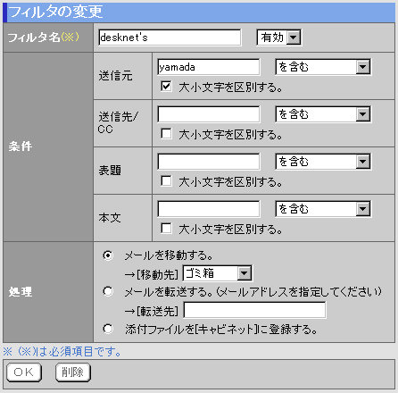Open the 送信元 を含む condition dropdown
398x393 pixels.
tap(323, 67)
